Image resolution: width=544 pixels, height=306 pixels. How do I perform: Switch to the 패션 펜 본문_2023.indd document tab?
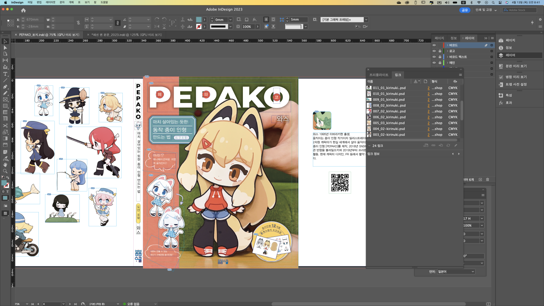[x=126, y=35]
